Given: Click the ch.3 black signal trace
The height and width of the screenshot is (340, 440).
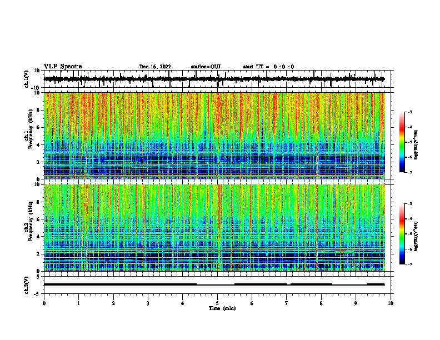Looking at the screenshot, I should coord(214,284).
